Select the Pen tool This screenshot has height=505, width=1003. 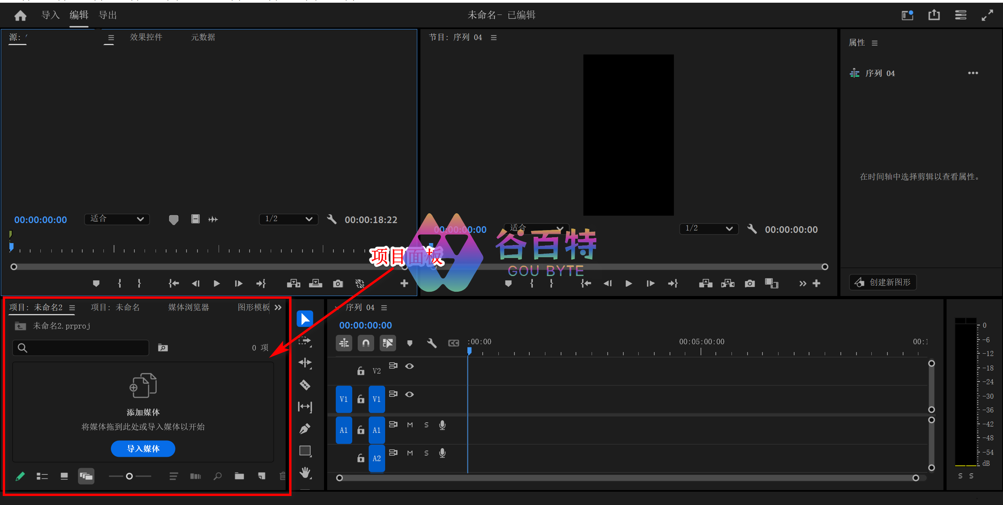pos(305,429)
